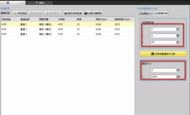Screen dimensions: 190x115
Task: Click the months (月) input field
Action: 163,29
